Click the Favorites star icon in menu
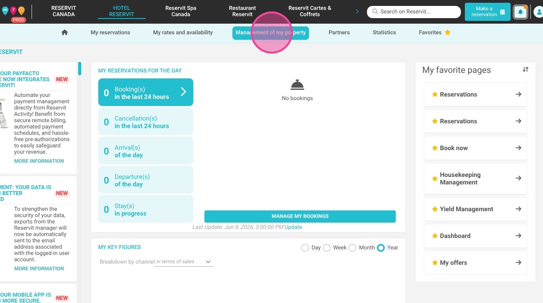 [448, 32]
